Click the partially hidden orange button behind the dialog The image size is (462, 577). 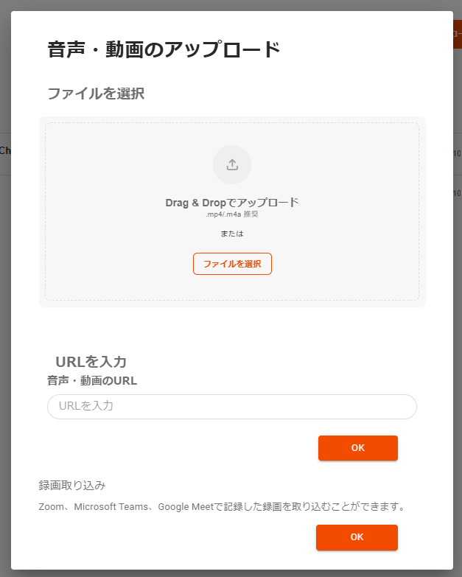pos(457,34)
